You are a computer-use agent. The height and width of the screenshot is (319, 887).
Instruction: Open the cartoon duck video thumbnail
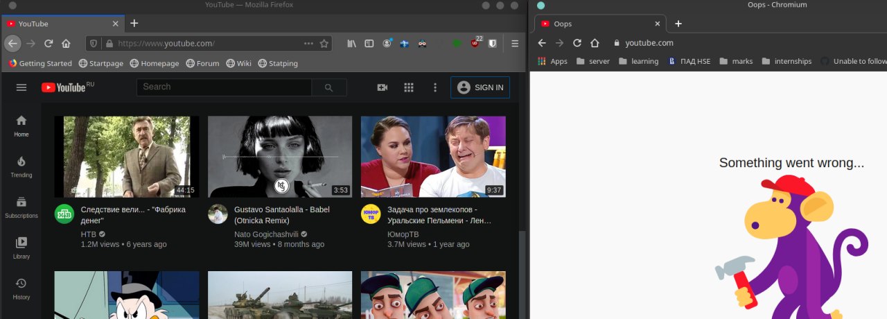[127, 295]
